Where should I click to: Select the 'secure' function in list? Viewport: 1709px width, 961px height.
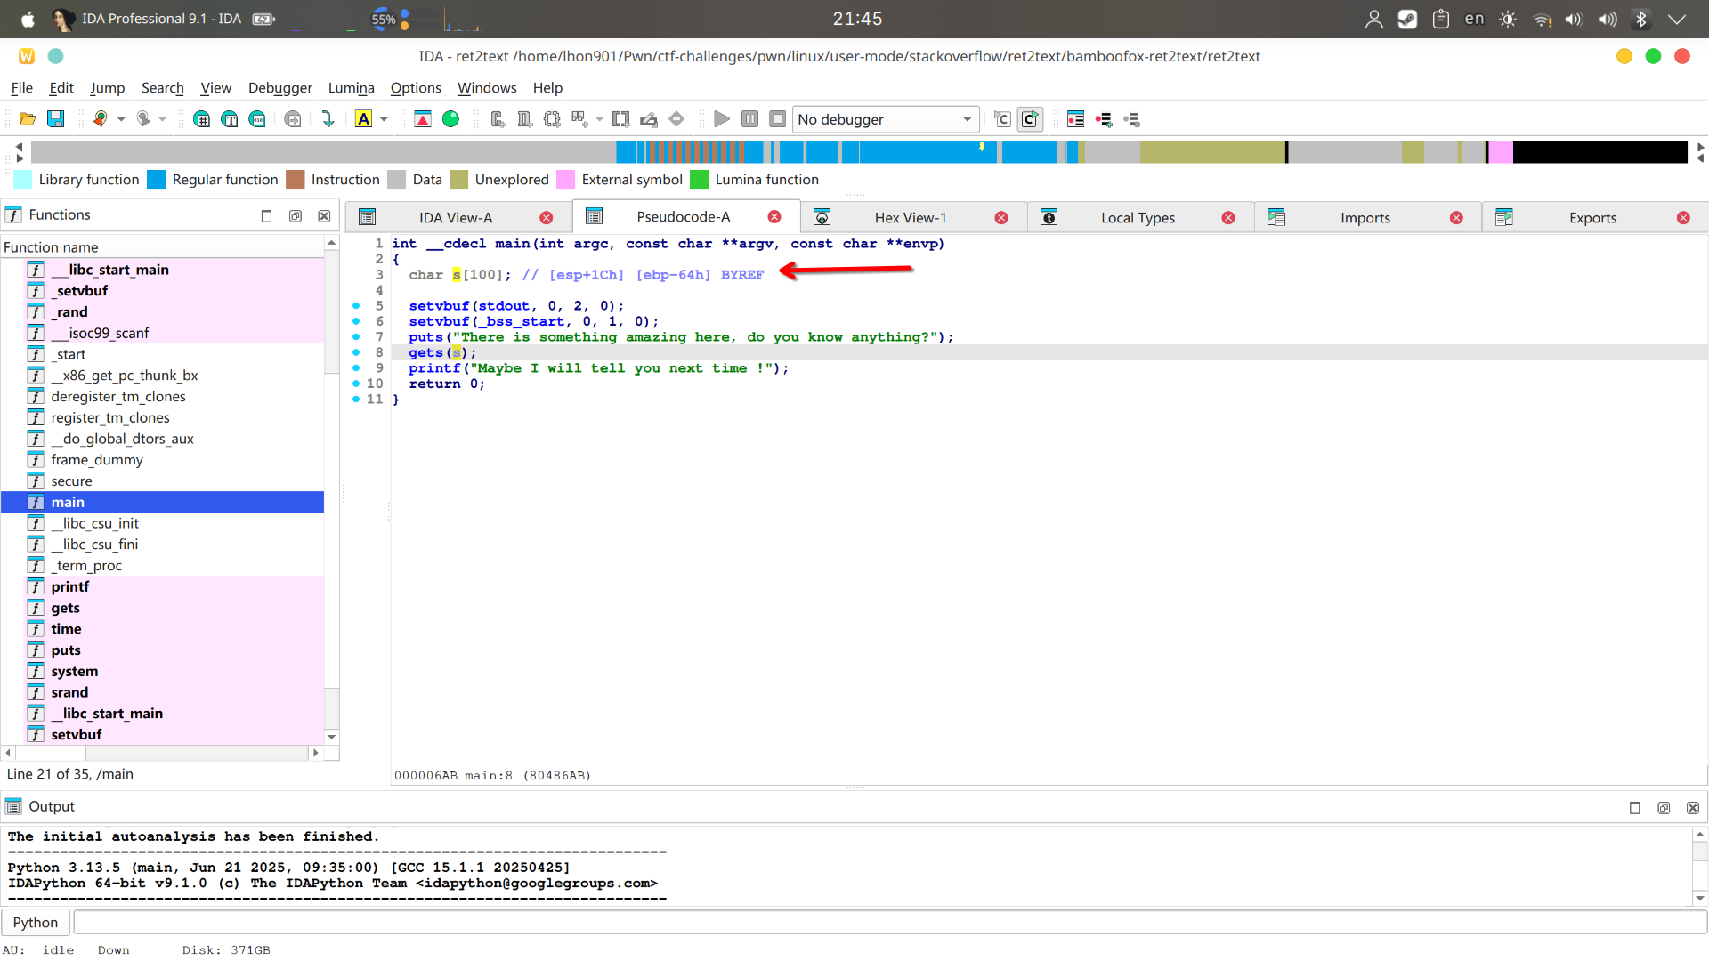pos(71,481)
